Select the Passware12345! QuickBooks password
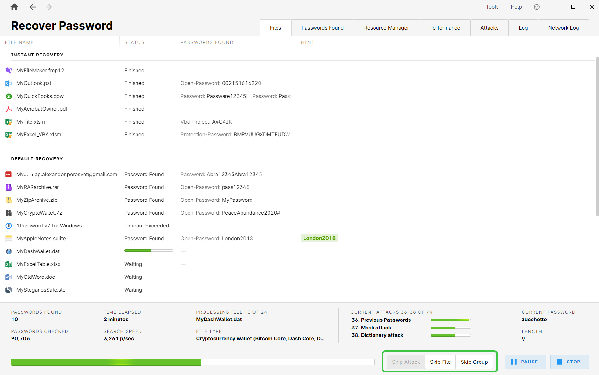Viewport: 599px width, 375px height. [227, 96]
